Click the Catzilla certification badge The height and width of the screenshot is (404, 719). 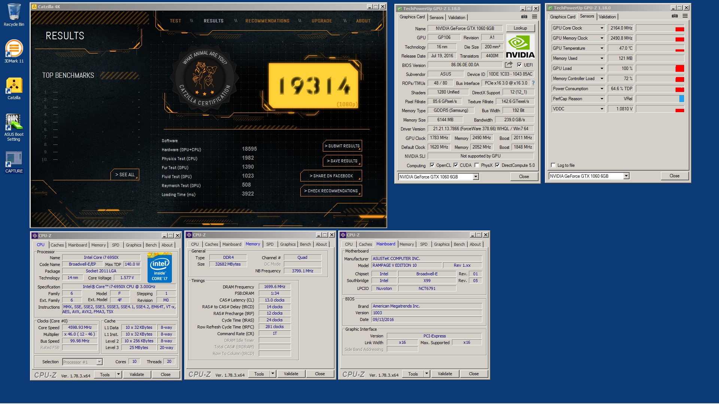(204, 78)
